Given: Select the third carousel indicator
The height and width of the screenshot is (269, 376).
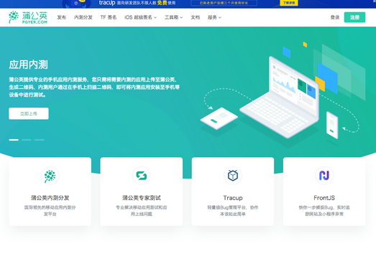Looking at the screenshot, I should (40, 140).
